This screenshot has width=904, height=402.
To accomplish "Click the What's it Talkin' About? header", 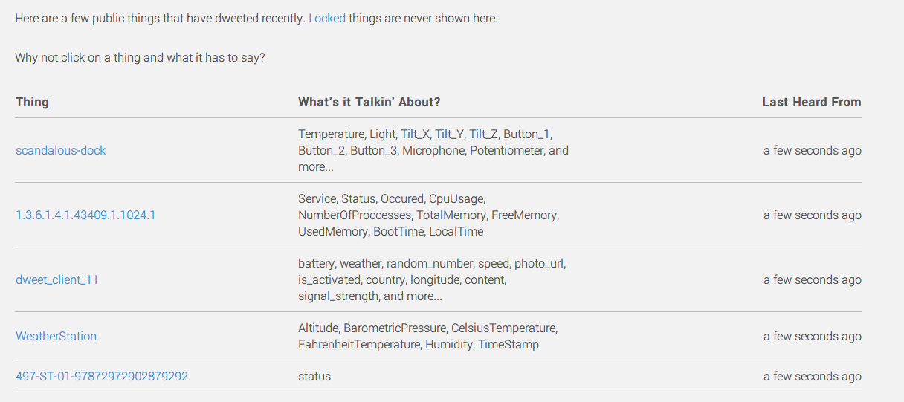I will (x=369, y=102).
